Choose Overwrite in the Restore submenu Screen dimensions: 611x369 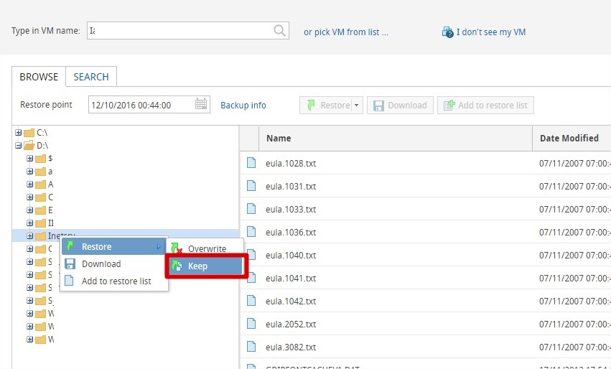pyautogui.click(x=207, y=248)
